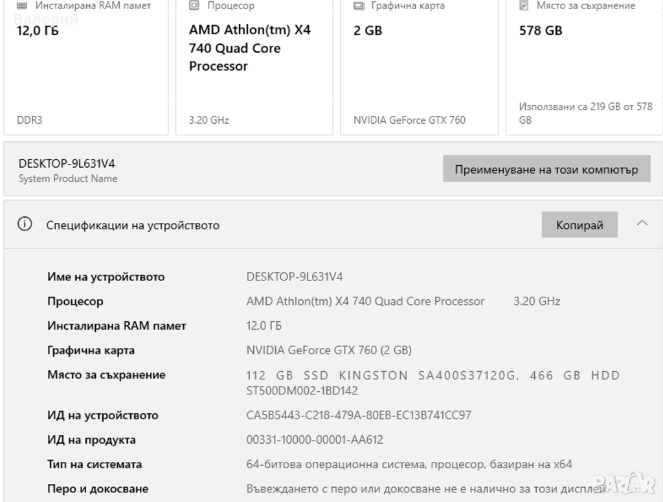This screenshot has height=502, width=663.
Task: Click the device ID value starting CA5B5443
Action: coord(359,415)
